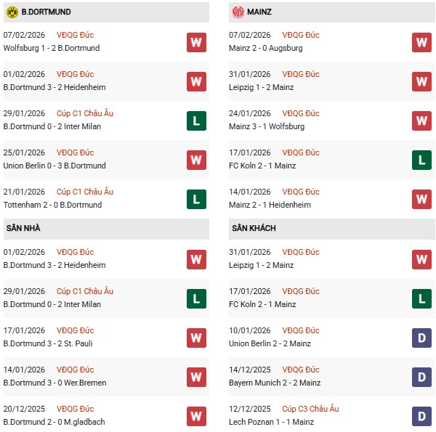Click the W badge for Mainz 3-1 Wolfsburg
Viewport: 436px width, 432px height.
(x=421, y=121)
